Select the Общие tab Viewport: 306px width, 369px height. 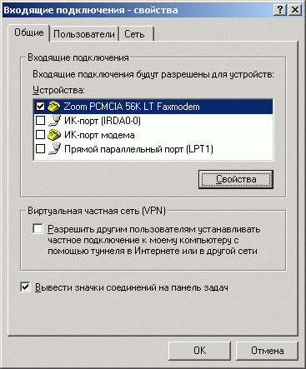[x=29, y=32]
